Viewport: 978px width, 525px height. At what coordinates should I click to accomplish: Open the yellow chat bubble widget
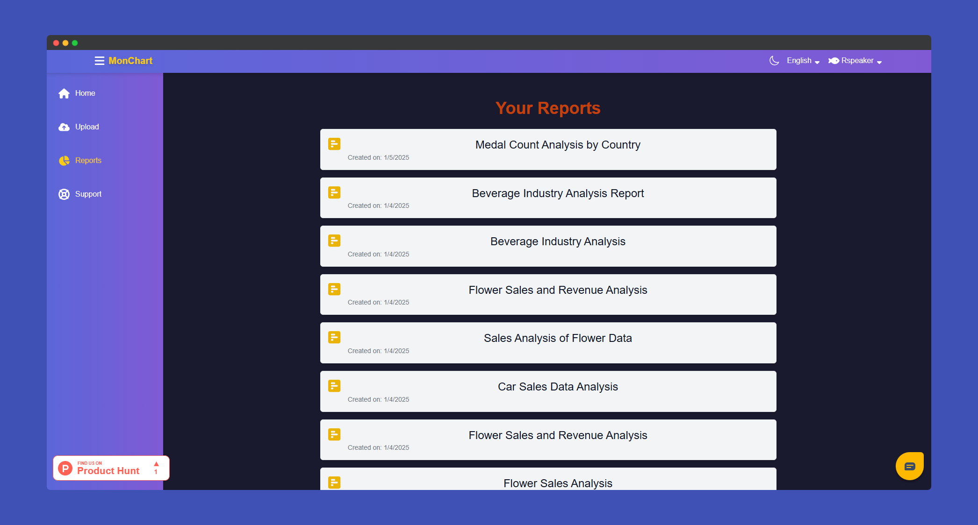[x=909, y=466]
